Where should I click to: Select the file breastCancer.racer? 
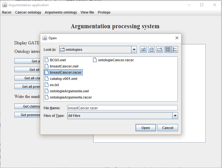pyautogui.click(x=63, y=73)
